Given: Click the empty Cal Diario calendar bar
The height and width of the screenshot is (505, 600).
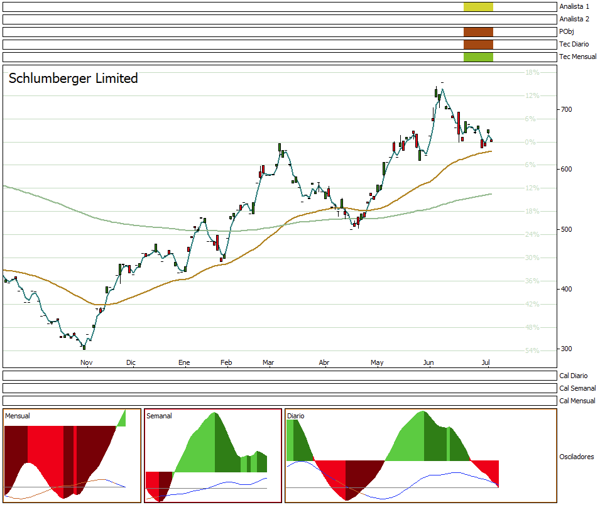Looking at the screenshot, I should (280, 376).
